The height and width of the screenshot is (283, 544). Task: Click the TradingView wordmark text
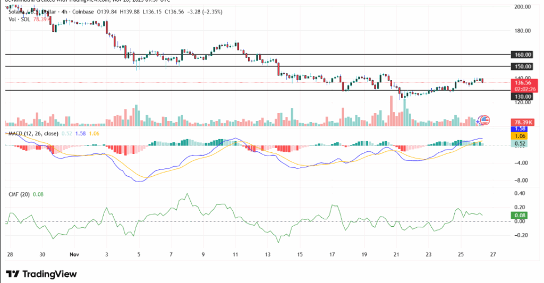pos(49,274)
